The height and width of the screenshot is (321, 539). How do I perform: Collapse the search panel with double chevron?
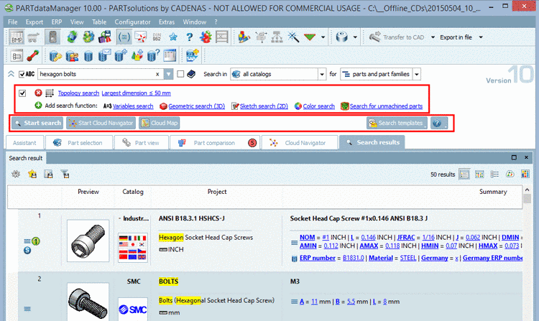tap(11, 74)
